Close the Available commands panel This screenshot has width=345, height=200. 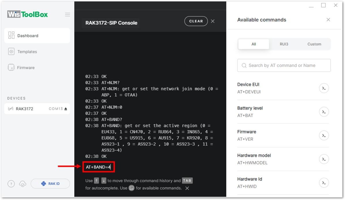(x=328, y=20)
